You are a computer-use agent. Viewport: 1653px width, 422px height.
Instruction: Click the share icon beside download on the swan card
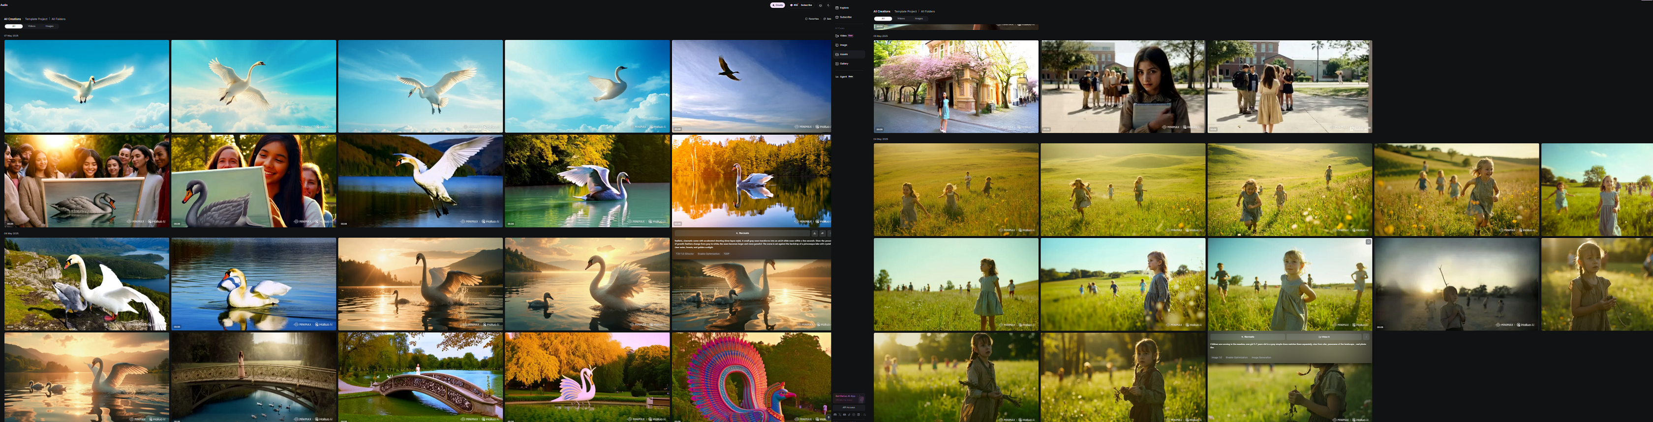[x=823, y=234]
